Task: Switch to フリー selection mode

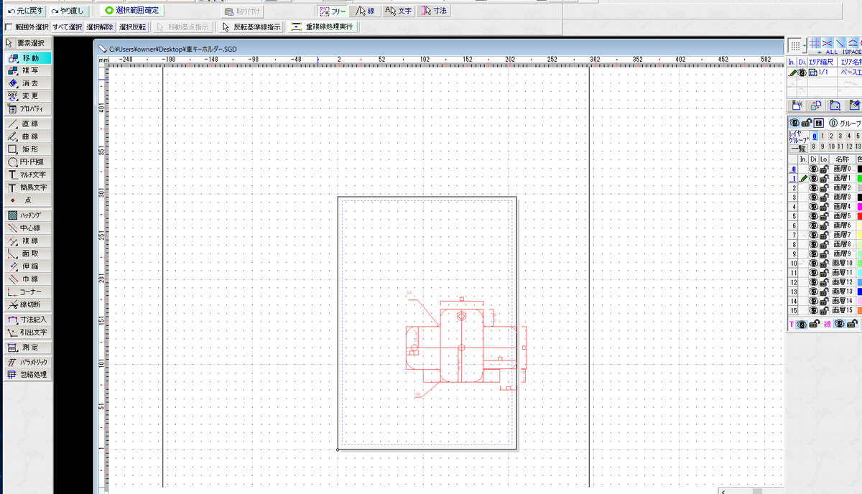Action: point(333,11)
